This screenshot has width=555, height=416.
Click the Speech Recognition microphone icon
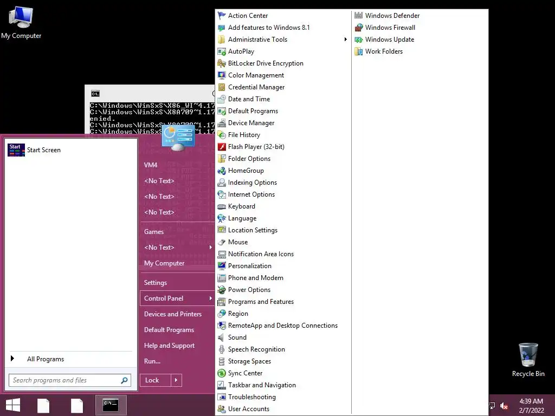222,349
